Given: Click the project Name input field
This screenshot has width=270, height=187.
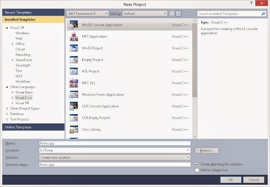Looking at the screenshot, I should [x=115, y=143].
